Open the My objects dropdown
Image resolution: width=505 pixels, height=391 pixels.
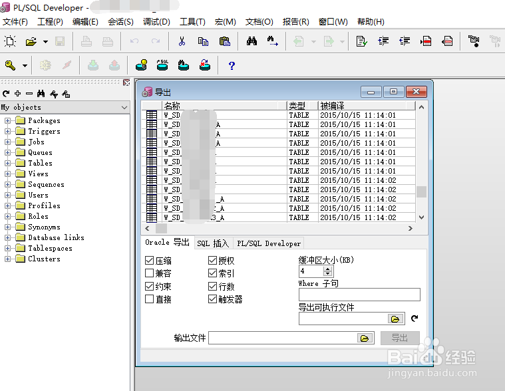click(x=124, y=108)
